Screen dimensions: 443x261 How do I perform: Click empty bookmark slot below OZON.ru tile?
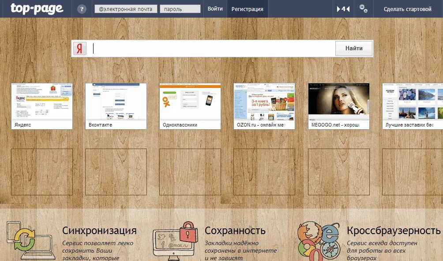click(x=264, y=172)
